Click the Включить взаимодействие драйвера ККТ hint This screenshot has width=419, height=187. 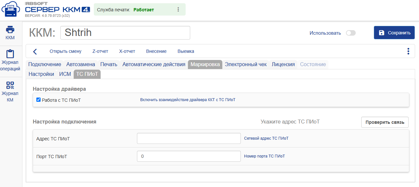[x=188, y=100]
